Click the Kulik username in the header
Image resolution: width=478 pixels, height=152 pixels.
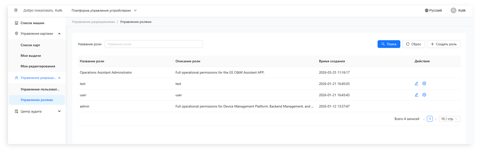[462, 10]
